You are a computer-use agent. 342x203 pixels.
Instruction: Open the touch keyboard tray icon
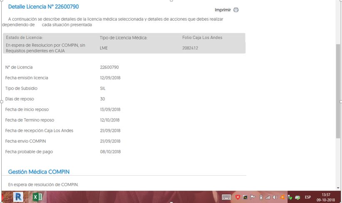tap(226, 197)
